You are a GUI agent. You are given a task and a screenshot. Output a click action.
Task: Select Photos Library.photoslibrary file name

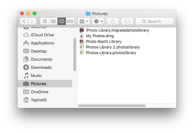(111, 53)
